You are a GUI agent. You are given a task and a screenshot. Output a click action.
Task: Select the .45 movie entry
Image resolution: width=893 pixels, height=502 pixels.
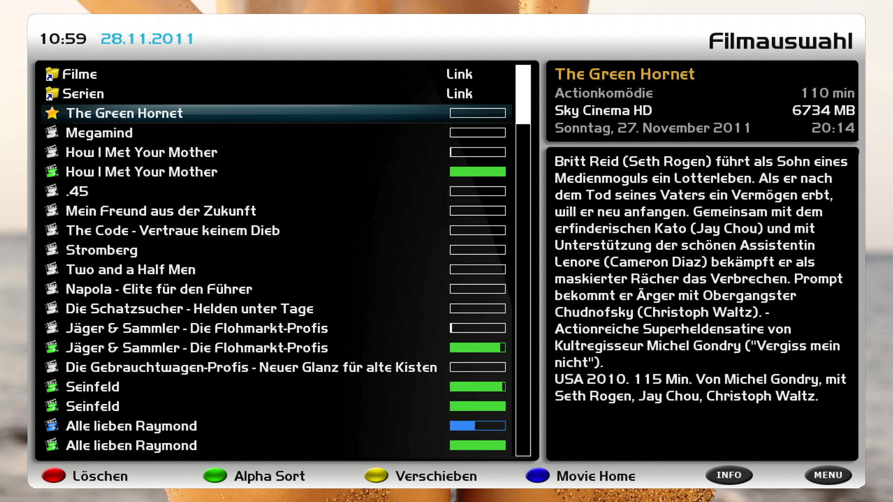pyautogui.click(x=77, y=192)
